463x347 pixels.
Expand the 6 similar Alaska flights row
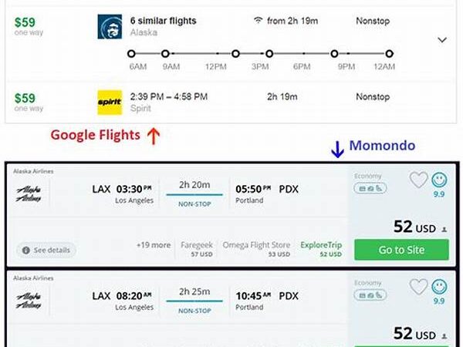442,39
